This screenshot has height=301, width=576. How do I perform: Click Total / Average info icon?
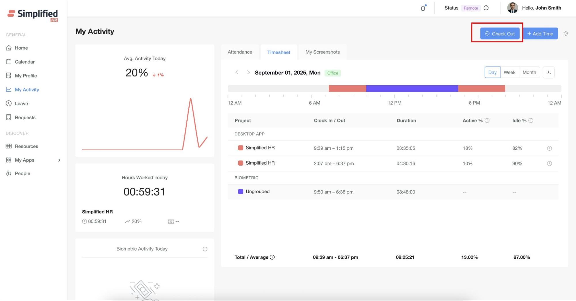point(272,257)
